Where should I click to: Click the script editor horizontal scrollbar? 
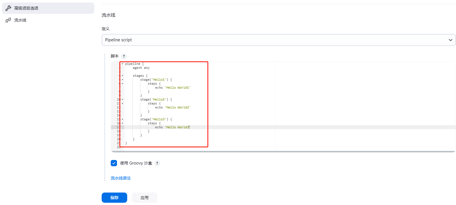click(x=283, y=152)
